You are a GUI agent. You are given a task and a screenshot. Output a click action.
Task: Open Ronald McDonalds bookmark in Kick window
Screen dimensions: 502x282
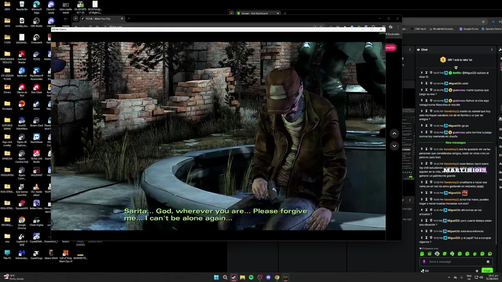tap(442, 29)
